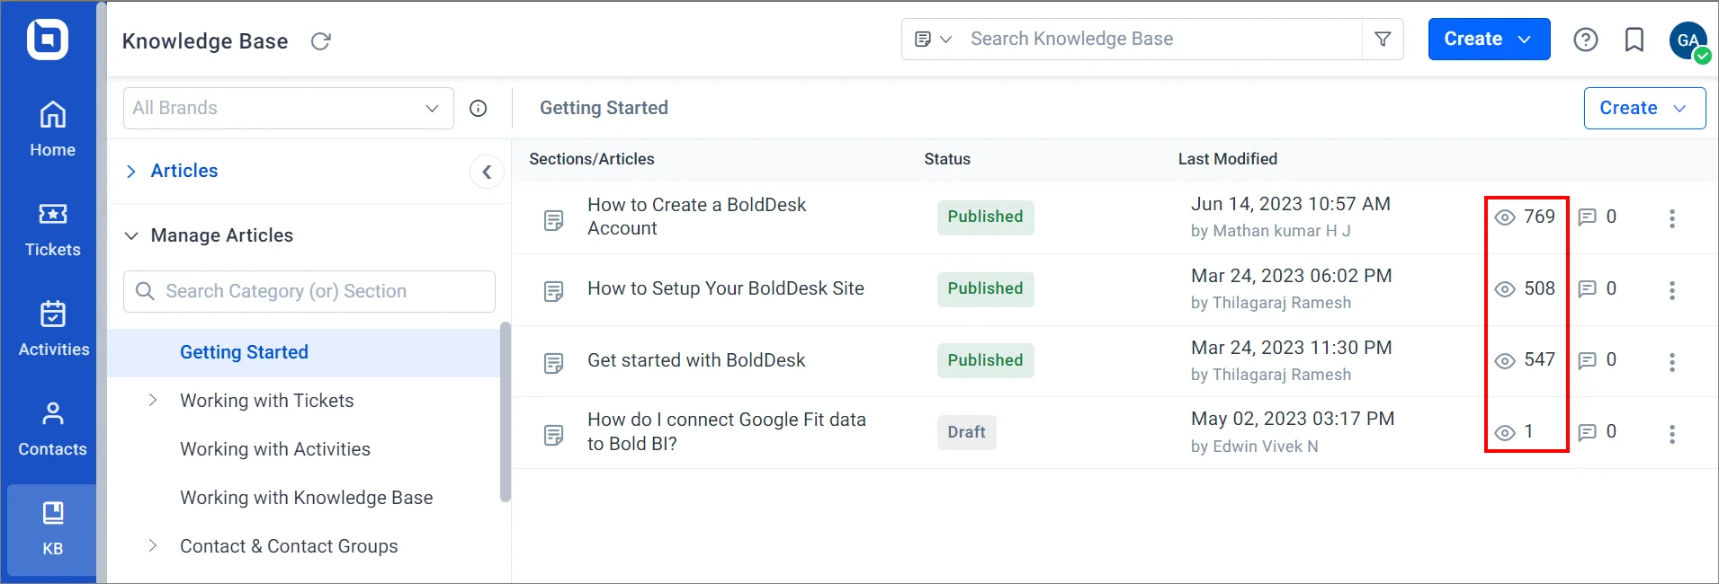Viewport: 1719px width, 584px height.
Task: Open article How to Create a BoldDesk Account
Action: [x=696, y=217]
